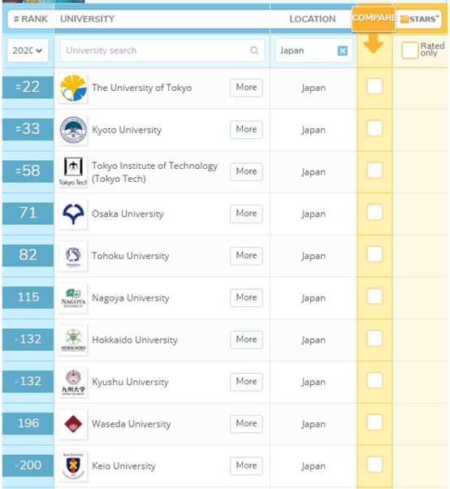
Task: Expand More details for Tohoku University
Action: point(246,256)
